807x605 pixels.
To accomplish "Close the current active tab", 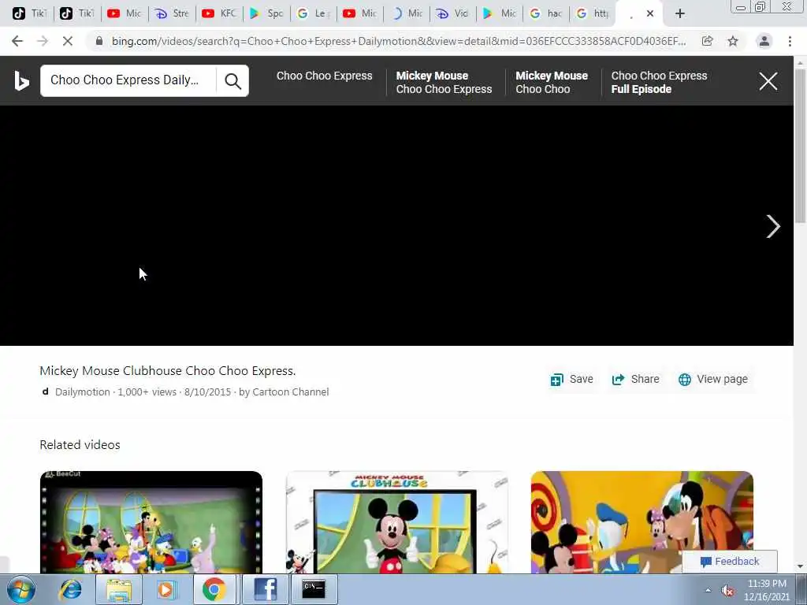I will (650, 13).
